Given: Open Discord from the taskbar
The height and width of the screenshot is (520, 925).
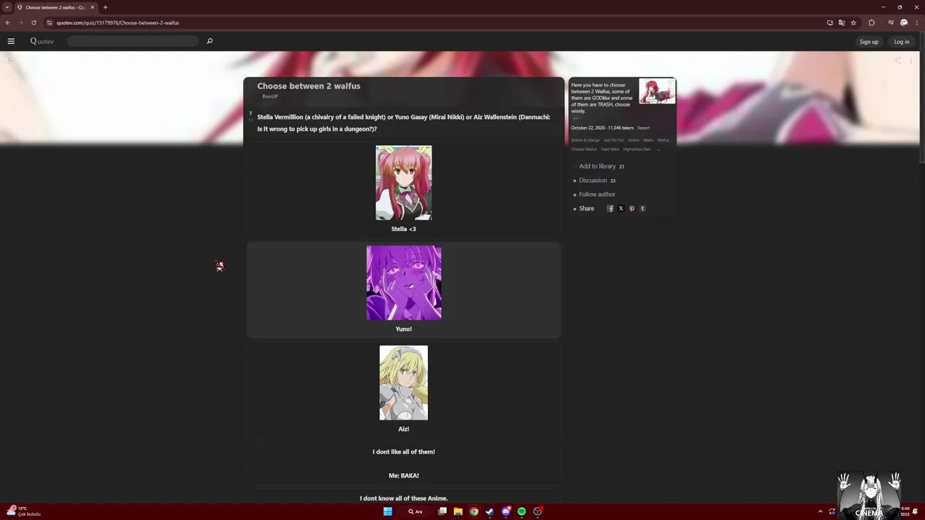Looking at the screenshot, I should [x=506, y=511].
